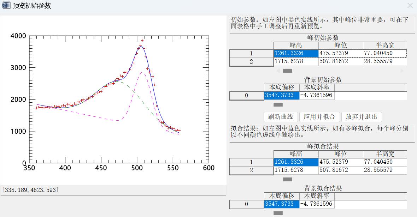The height and width of the screenshot is (217, 417).
Task: Select 本底斜率 value in 背景初始参数 table
Action: [x=317, y=95]
